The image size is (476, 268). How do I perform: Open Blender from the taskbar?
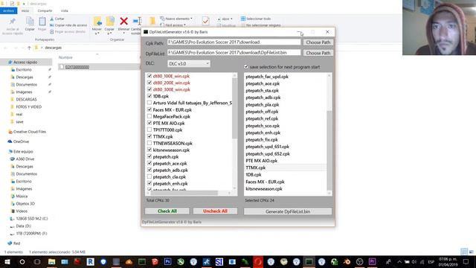pyautogui.click(x=347, y=261)
